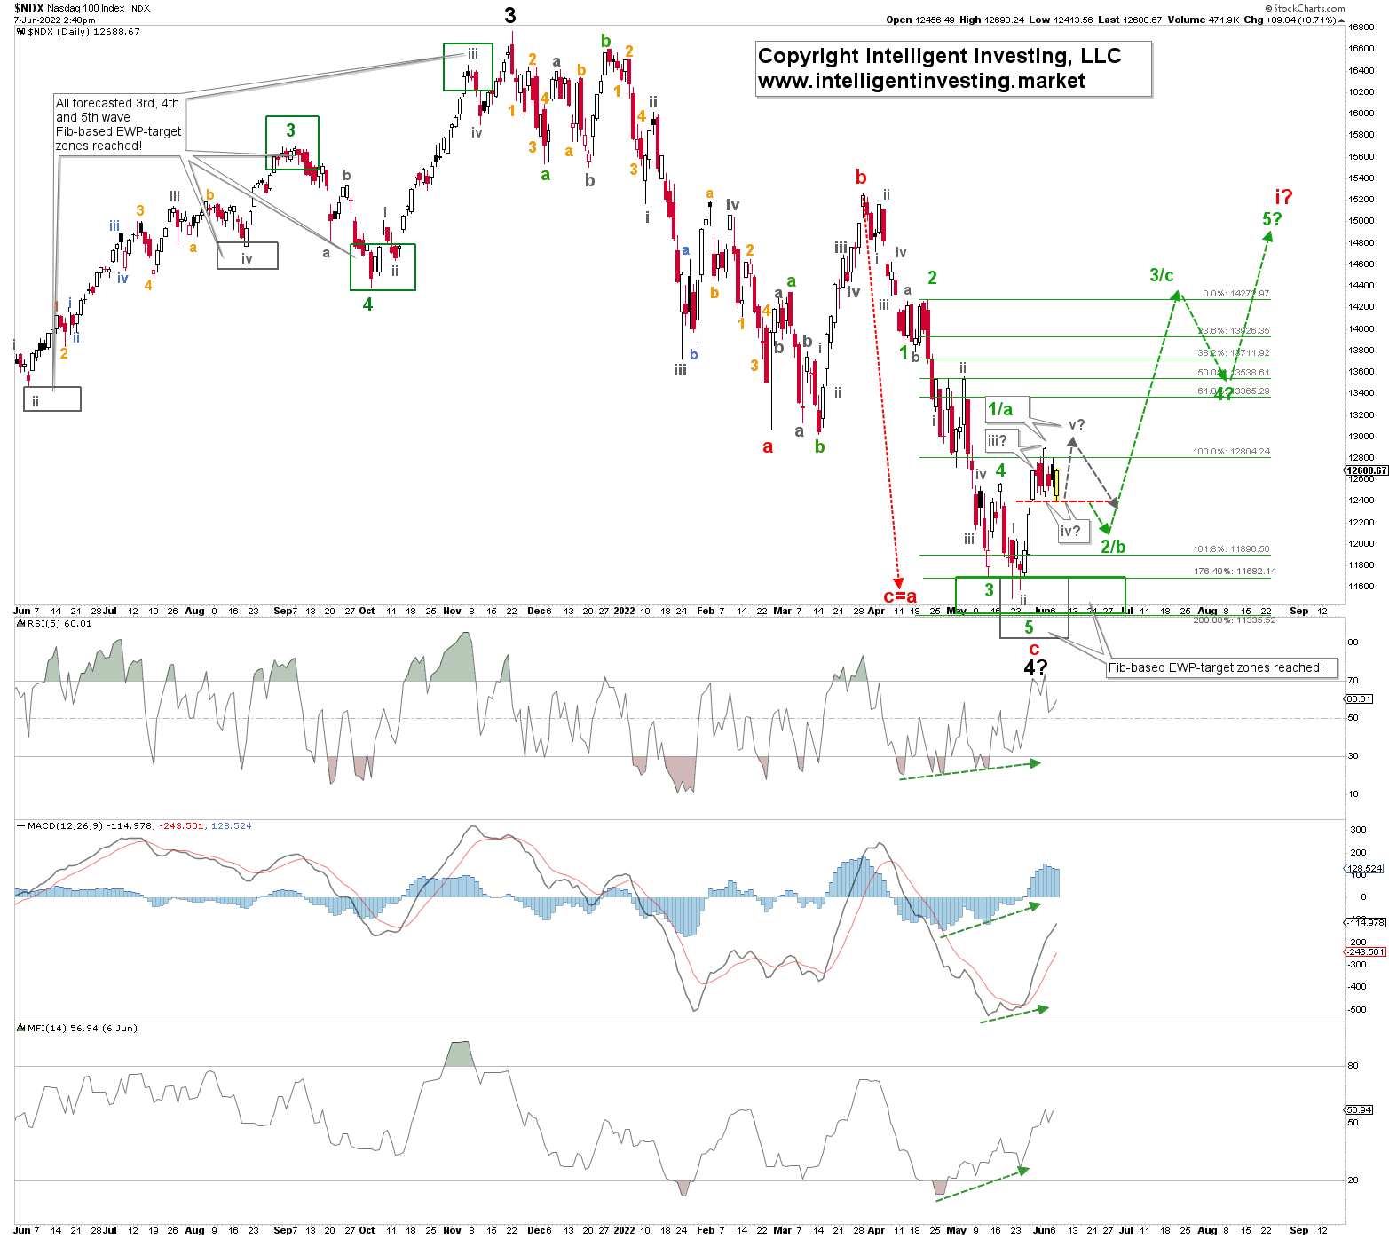Click the grey v? wave label
This screenshot has height=1239, width=1389.
tap(1077, 424)
